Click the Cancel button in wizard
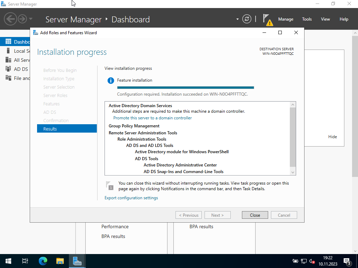The width and height of the screenshot is (358, 268). [284, 215]
